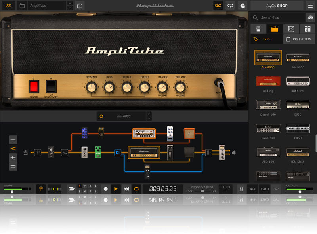The image size is (317, 234).
Task: Toggle Brit 8000 bypass power button
Action: point(101,116)
